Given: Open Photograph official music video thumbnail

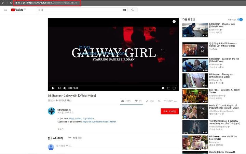Looking at the screenshot, I should 195,80.
